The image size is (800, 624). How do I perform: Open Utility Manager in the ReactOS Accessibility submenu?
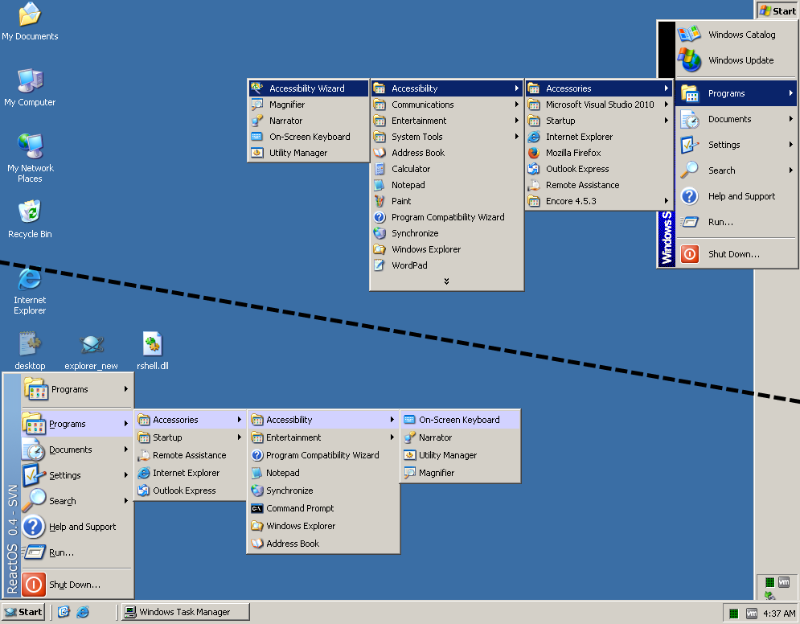(460, 455)
